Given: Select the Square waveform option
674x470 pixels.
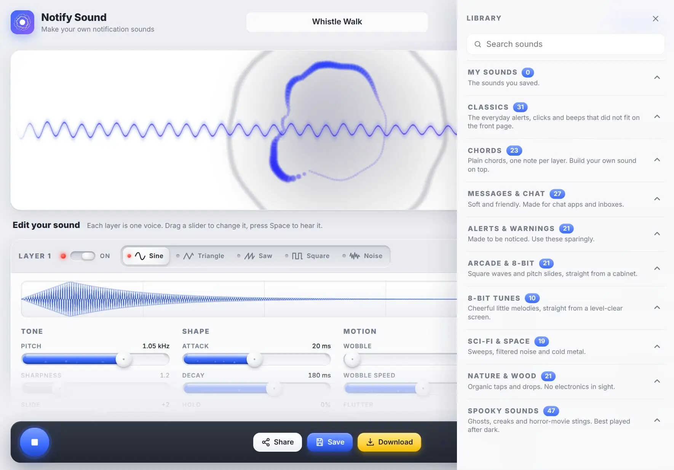Looking at the screenshot, I should pos(307,256).
